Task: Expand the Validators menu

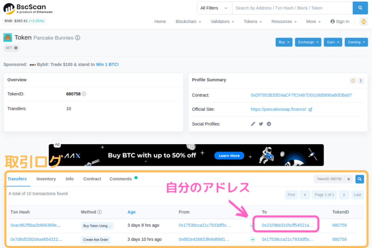Action: 222,21
